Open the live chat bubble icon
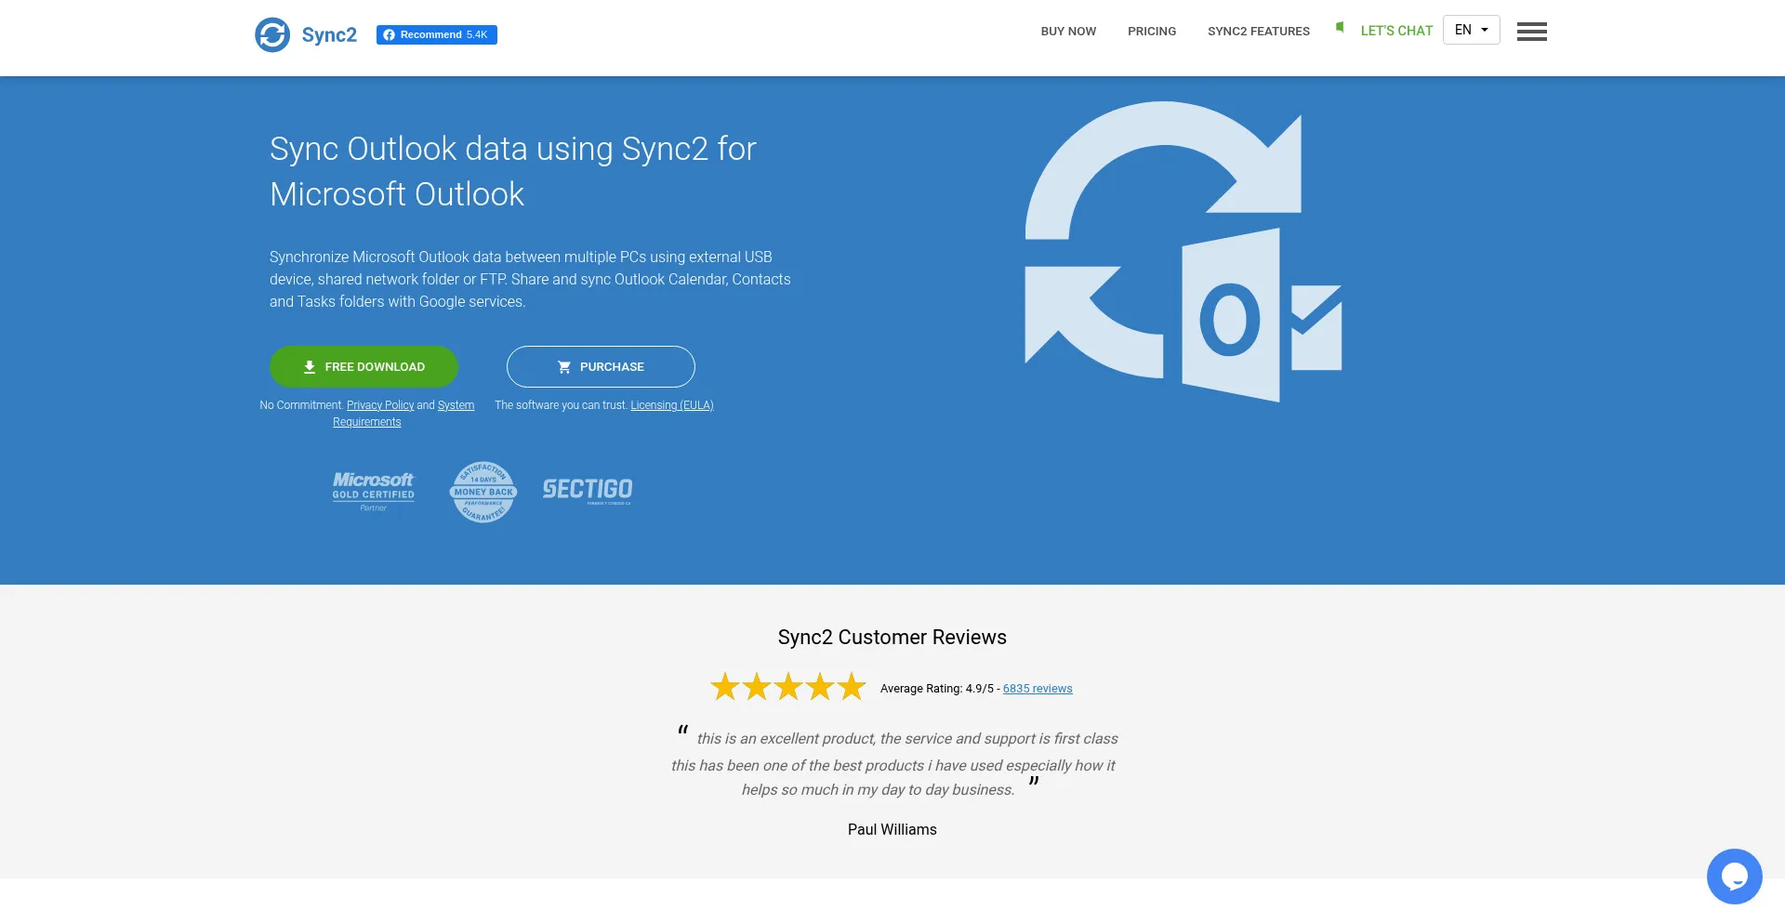 [1734, 876]
